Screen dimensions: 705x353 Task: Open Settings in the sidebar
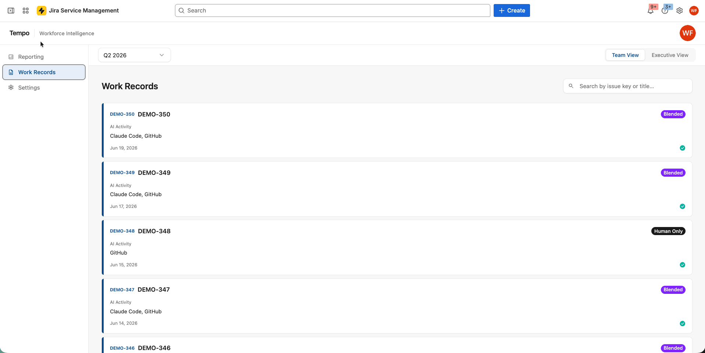[44, 87]
